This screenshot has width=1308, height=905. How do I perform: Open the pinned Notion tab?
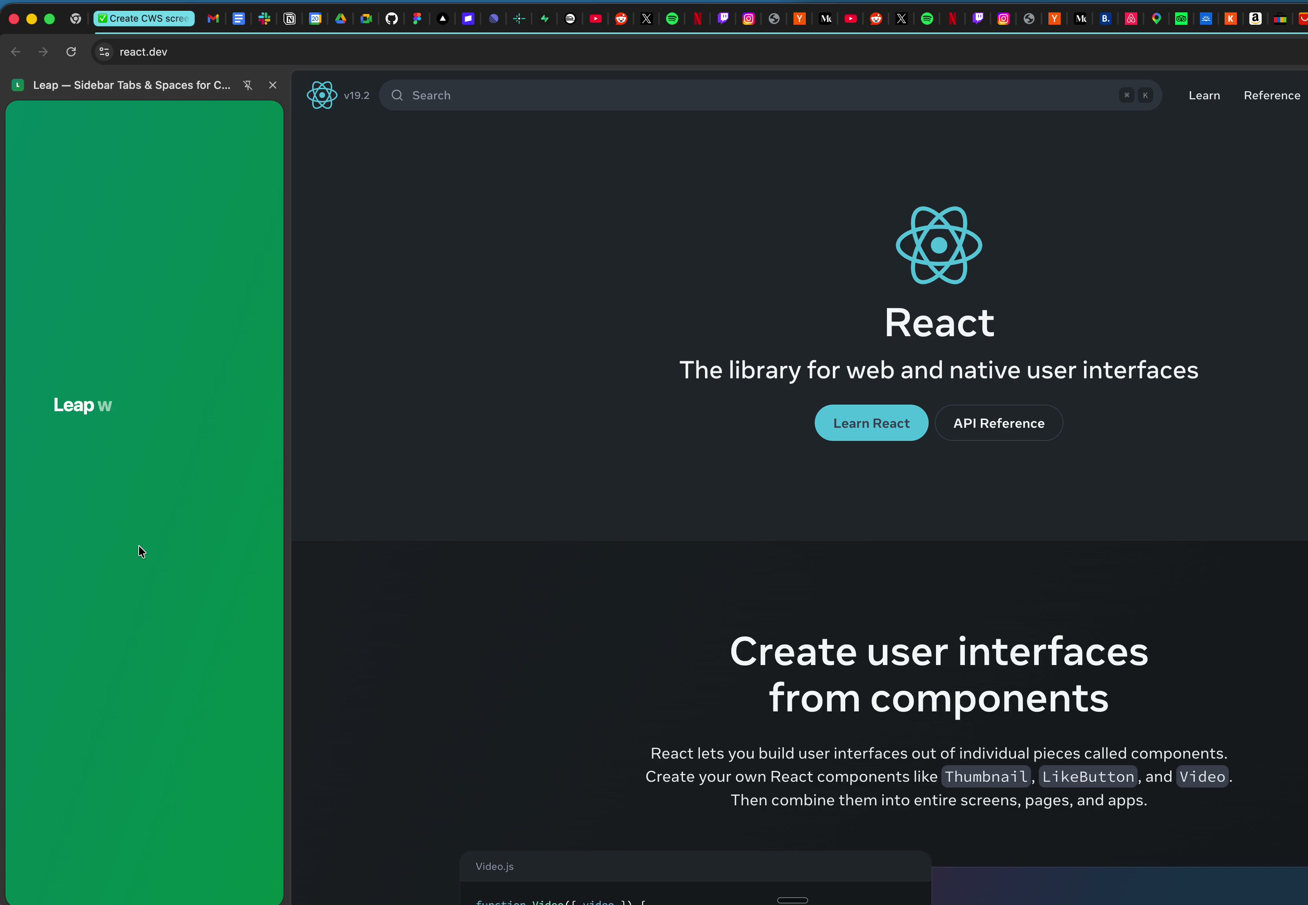tap(290, 19)
